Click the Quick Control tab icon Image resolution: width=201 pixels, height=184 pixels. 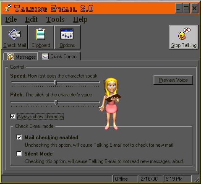pos(45,56)
